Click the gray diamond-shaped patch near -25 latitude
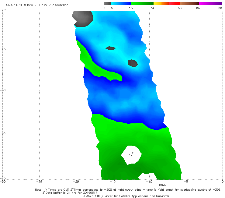The width and height of the screenshot is (225, 198). 110,48
